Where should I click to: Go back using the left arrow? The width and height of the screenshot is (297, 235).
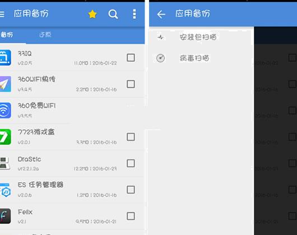click(x=161, y=14)
